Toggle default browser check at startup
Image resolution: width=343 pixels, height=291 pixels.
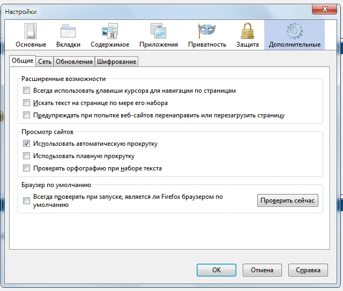(27, 201)
